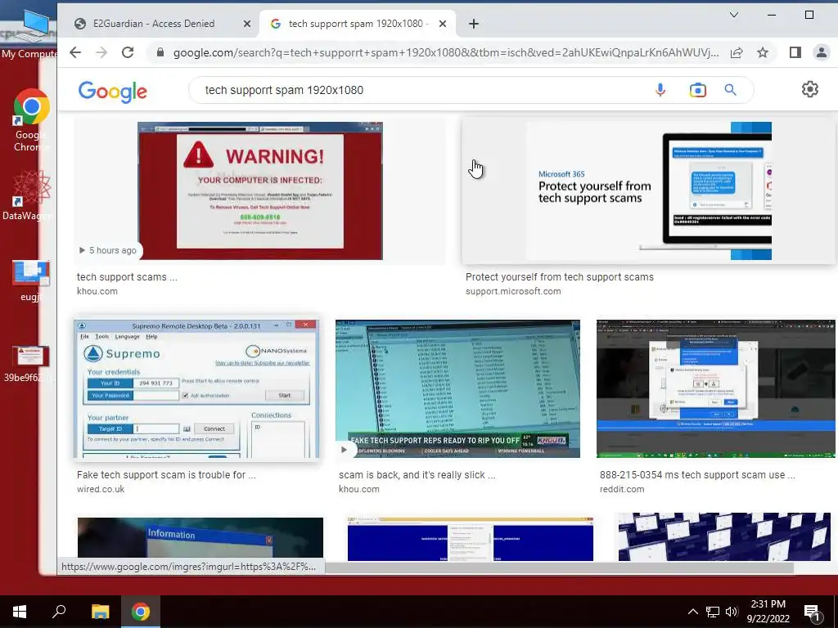Open a new tab with the plus button
This screenshot has width=838, height=628.
474,24
